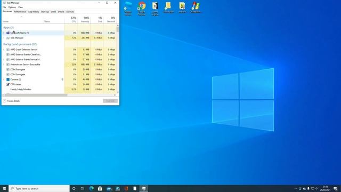Open the Windows Start menu
341x192 pixels.
tap(4, 188)
